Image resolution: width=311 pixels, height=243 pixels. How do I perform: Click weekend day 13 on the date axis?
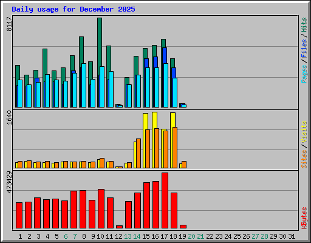(128, 236)
